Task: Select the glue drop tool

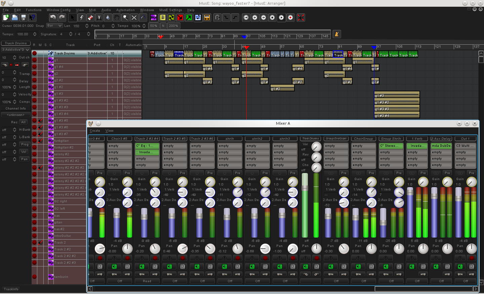Action: click(108, 17)
